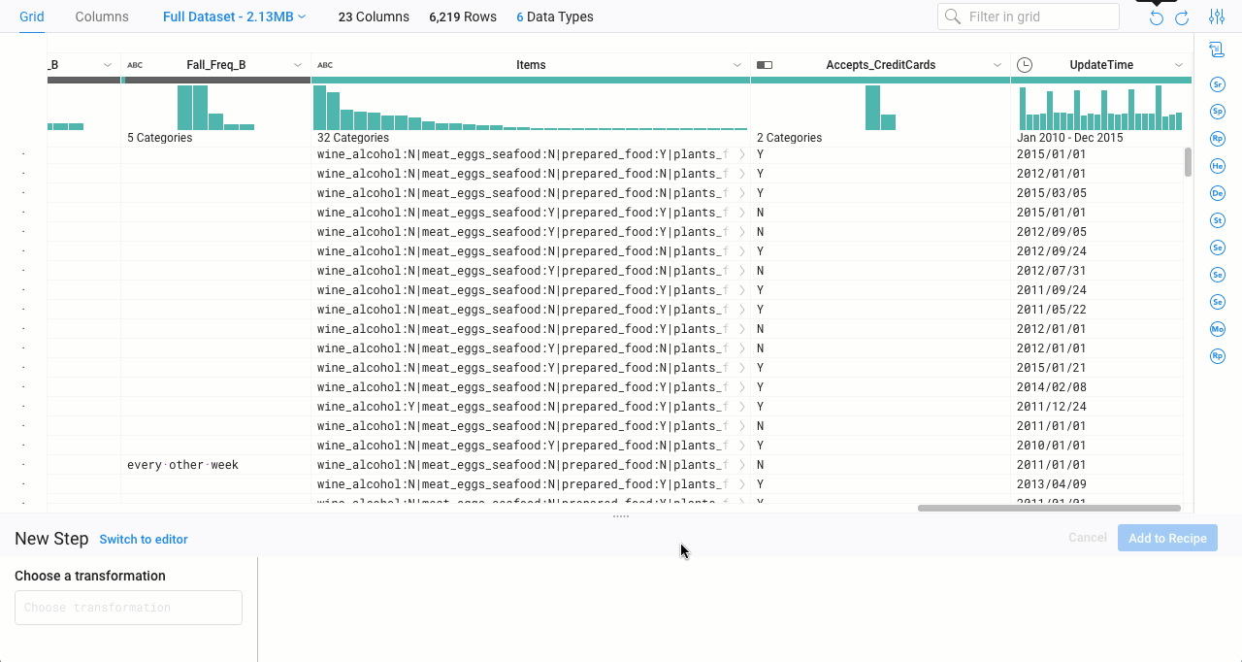Open the Full Dataset - 2.13MB dropdown
Image resolution: width=1242 pixels, height=662 pixels.
[x=235, y=17]
